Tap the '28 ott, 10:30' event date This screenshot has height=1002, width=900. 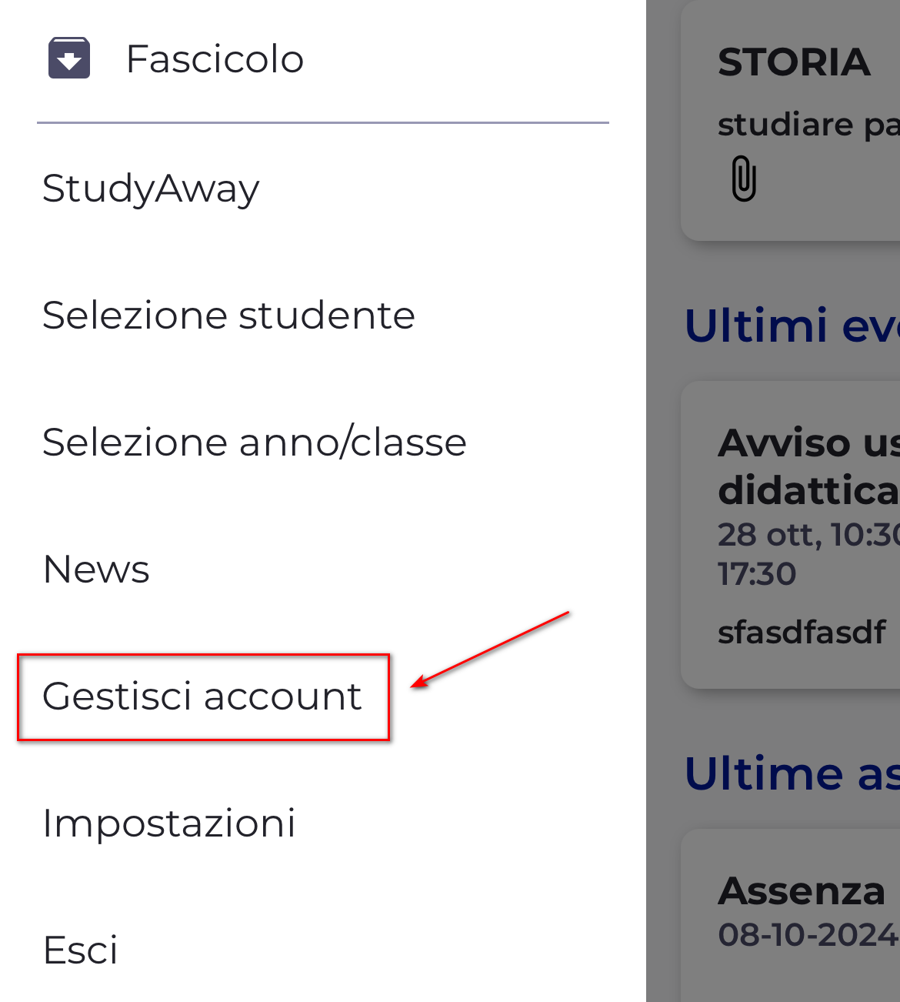(x=808, y=534)
